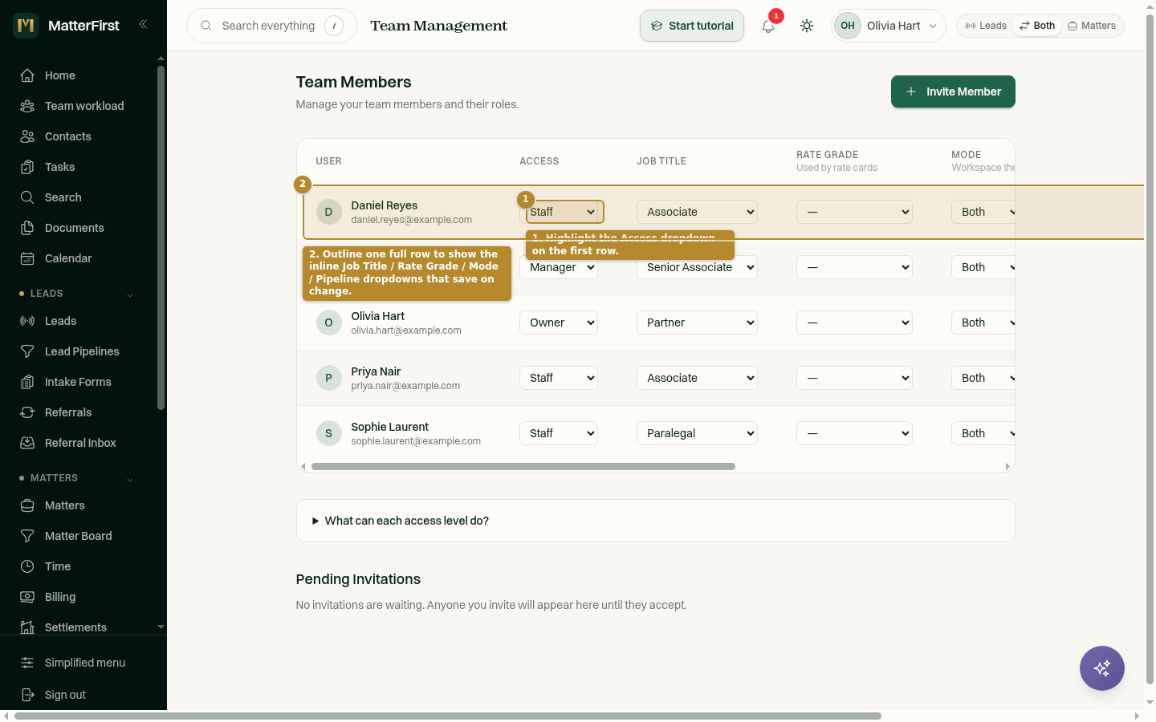
Task: Click the Tasks clipboard icon
Action: click(x=27, y=167)
